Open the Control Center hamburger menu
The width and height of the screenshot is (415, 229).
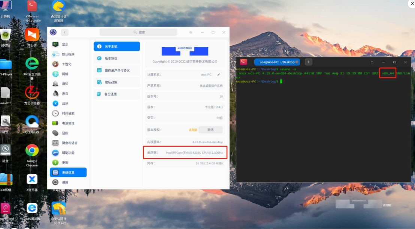(x=191, y=32)
